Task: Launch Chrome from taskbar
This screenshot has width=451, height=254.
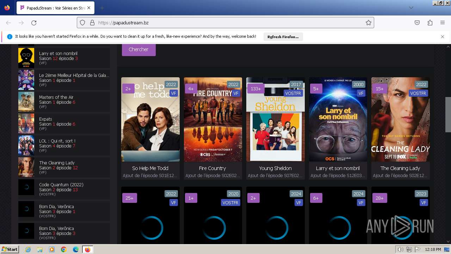Action: 64,249
